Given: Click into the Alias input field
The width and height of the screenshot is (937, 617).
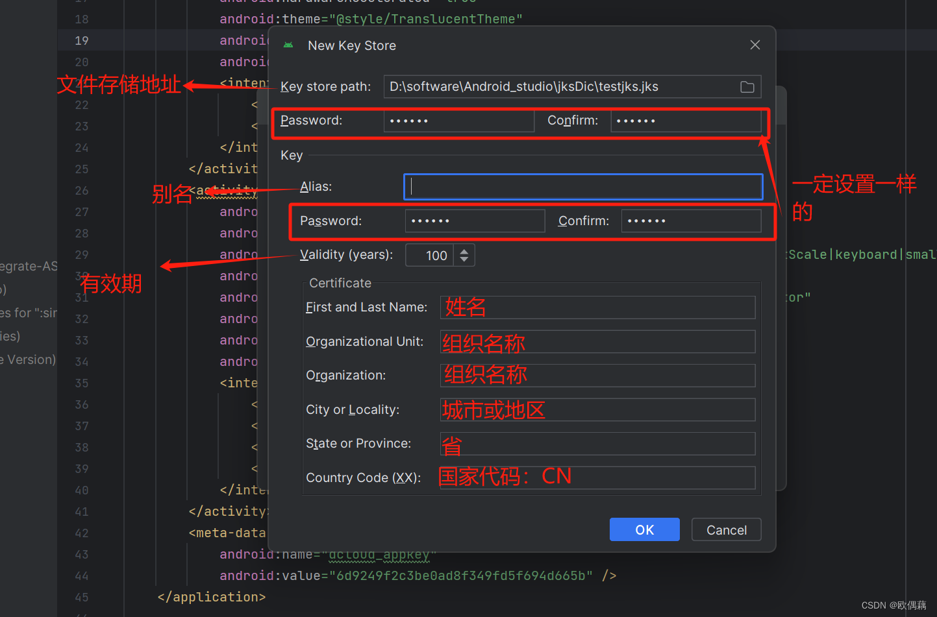Looking at the screenshot, I should 583,187.
